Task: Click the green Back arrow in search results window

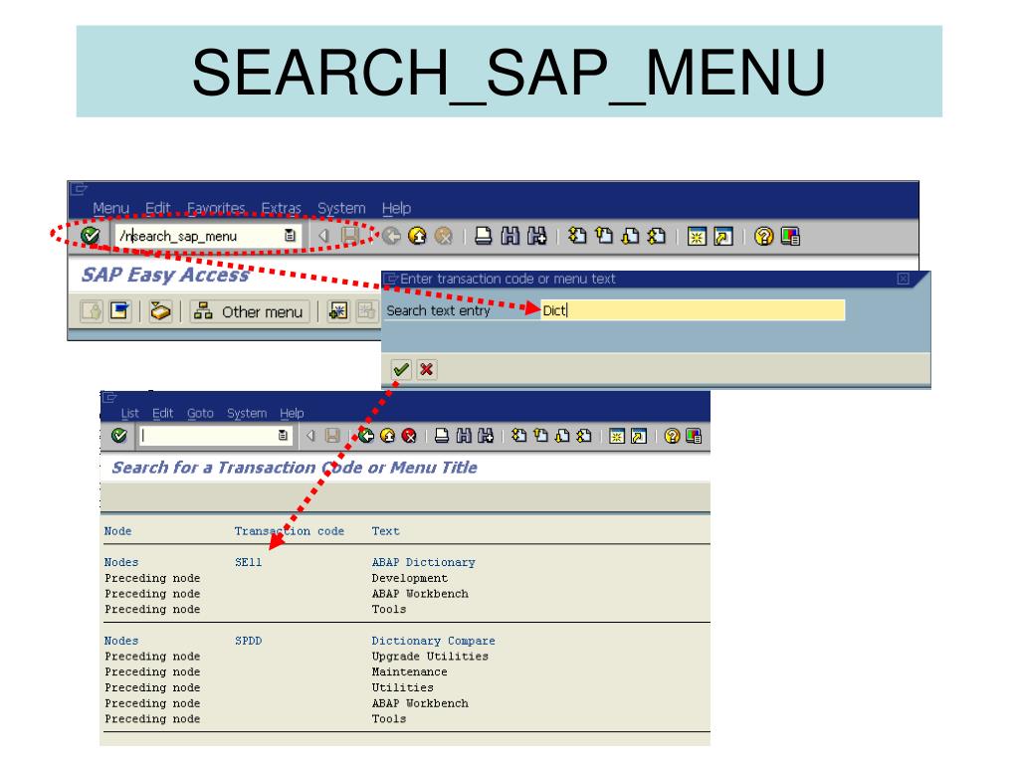Action: click(366, 436)
